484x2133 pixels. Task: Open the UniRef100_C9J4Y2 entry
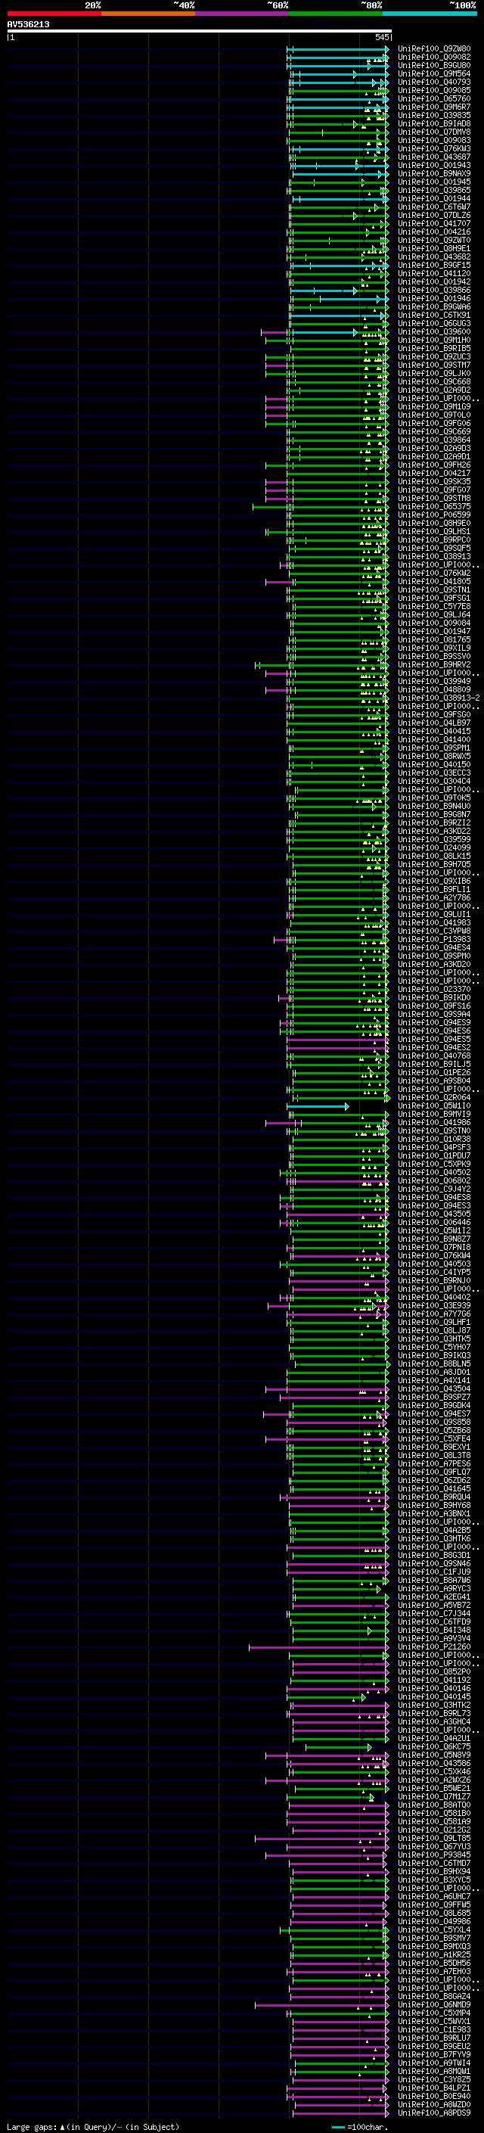(433, 1189)
